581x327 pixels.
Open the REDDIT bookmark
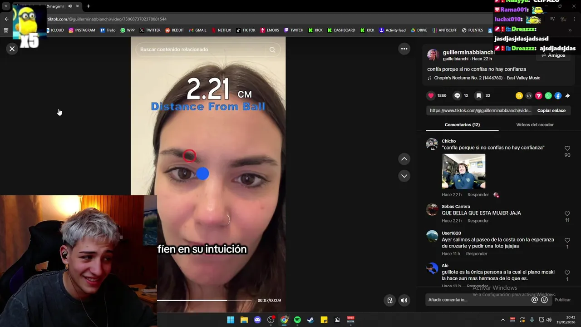[x=175, y=30]
